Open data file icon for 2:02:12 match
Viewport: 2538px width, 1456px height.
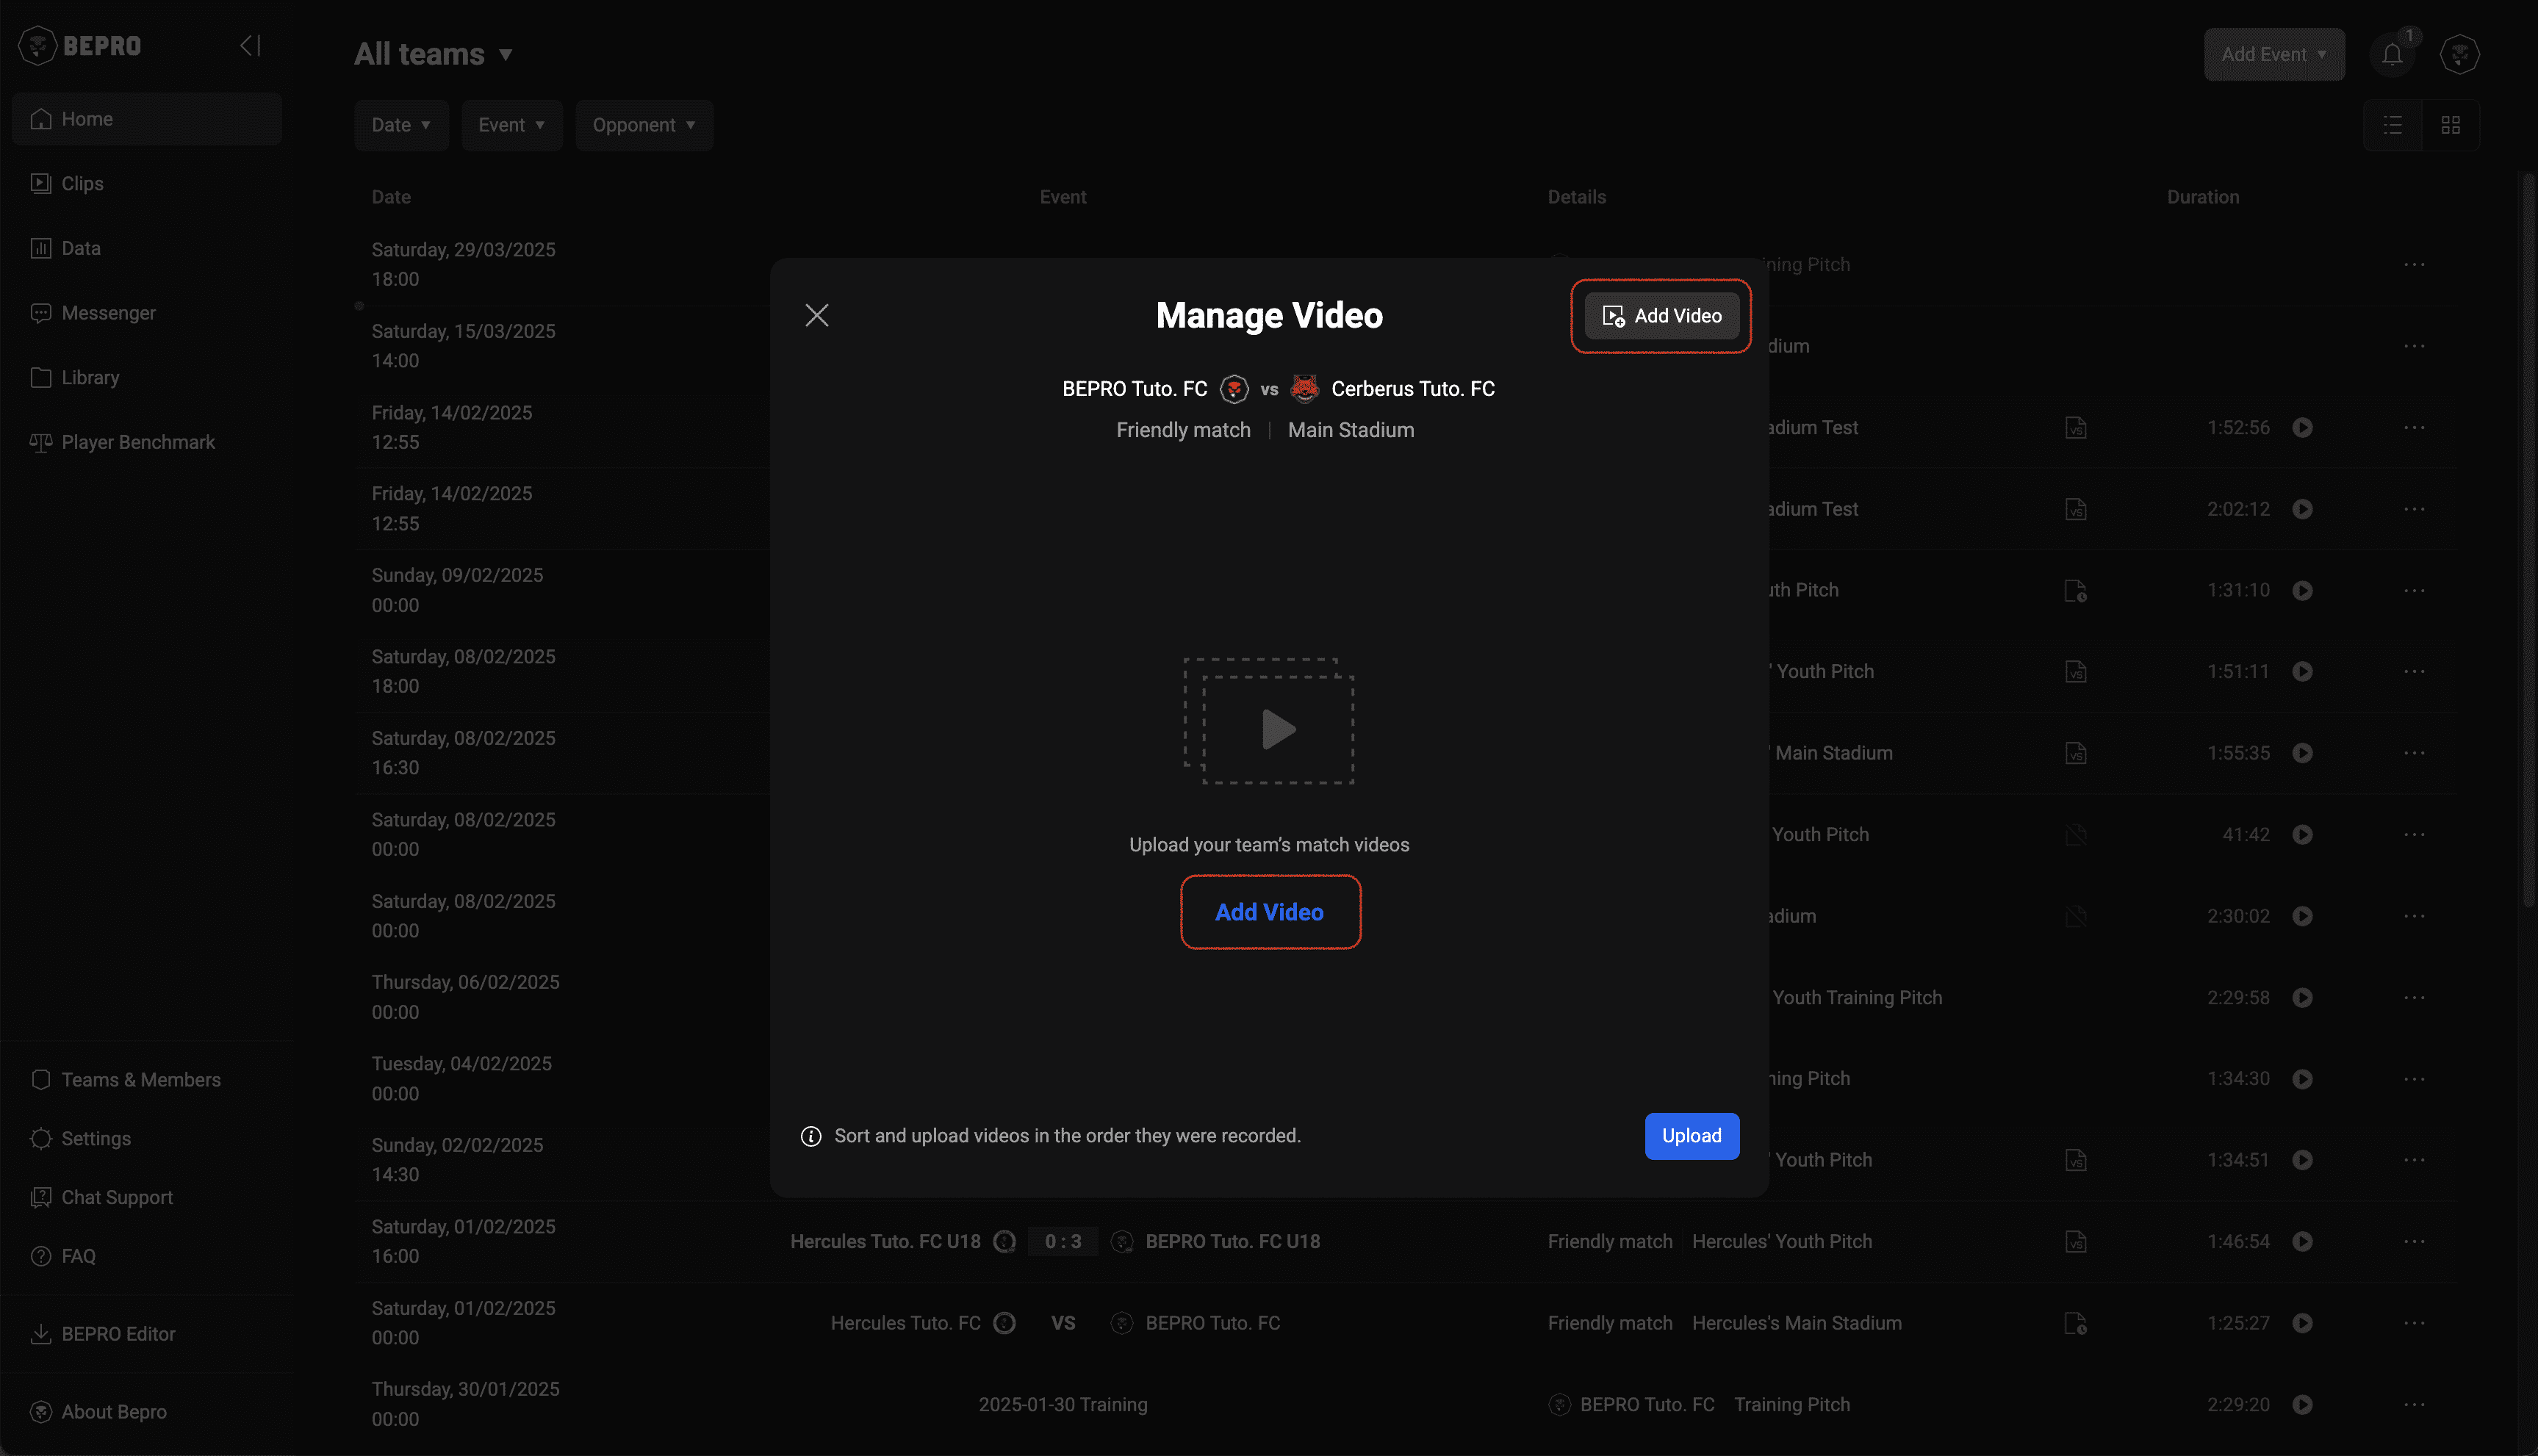2076,509
